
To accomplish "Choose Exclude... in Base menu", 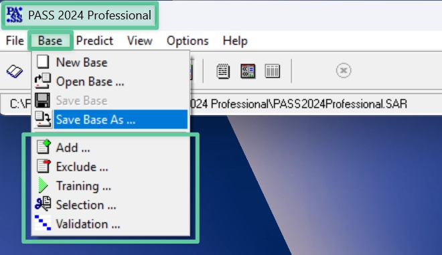I will coord(110,167).
